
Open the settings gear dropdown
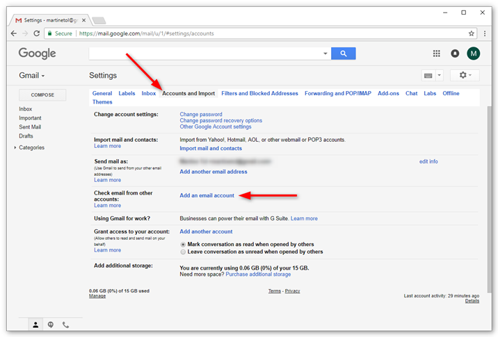(x=464, y=75)
